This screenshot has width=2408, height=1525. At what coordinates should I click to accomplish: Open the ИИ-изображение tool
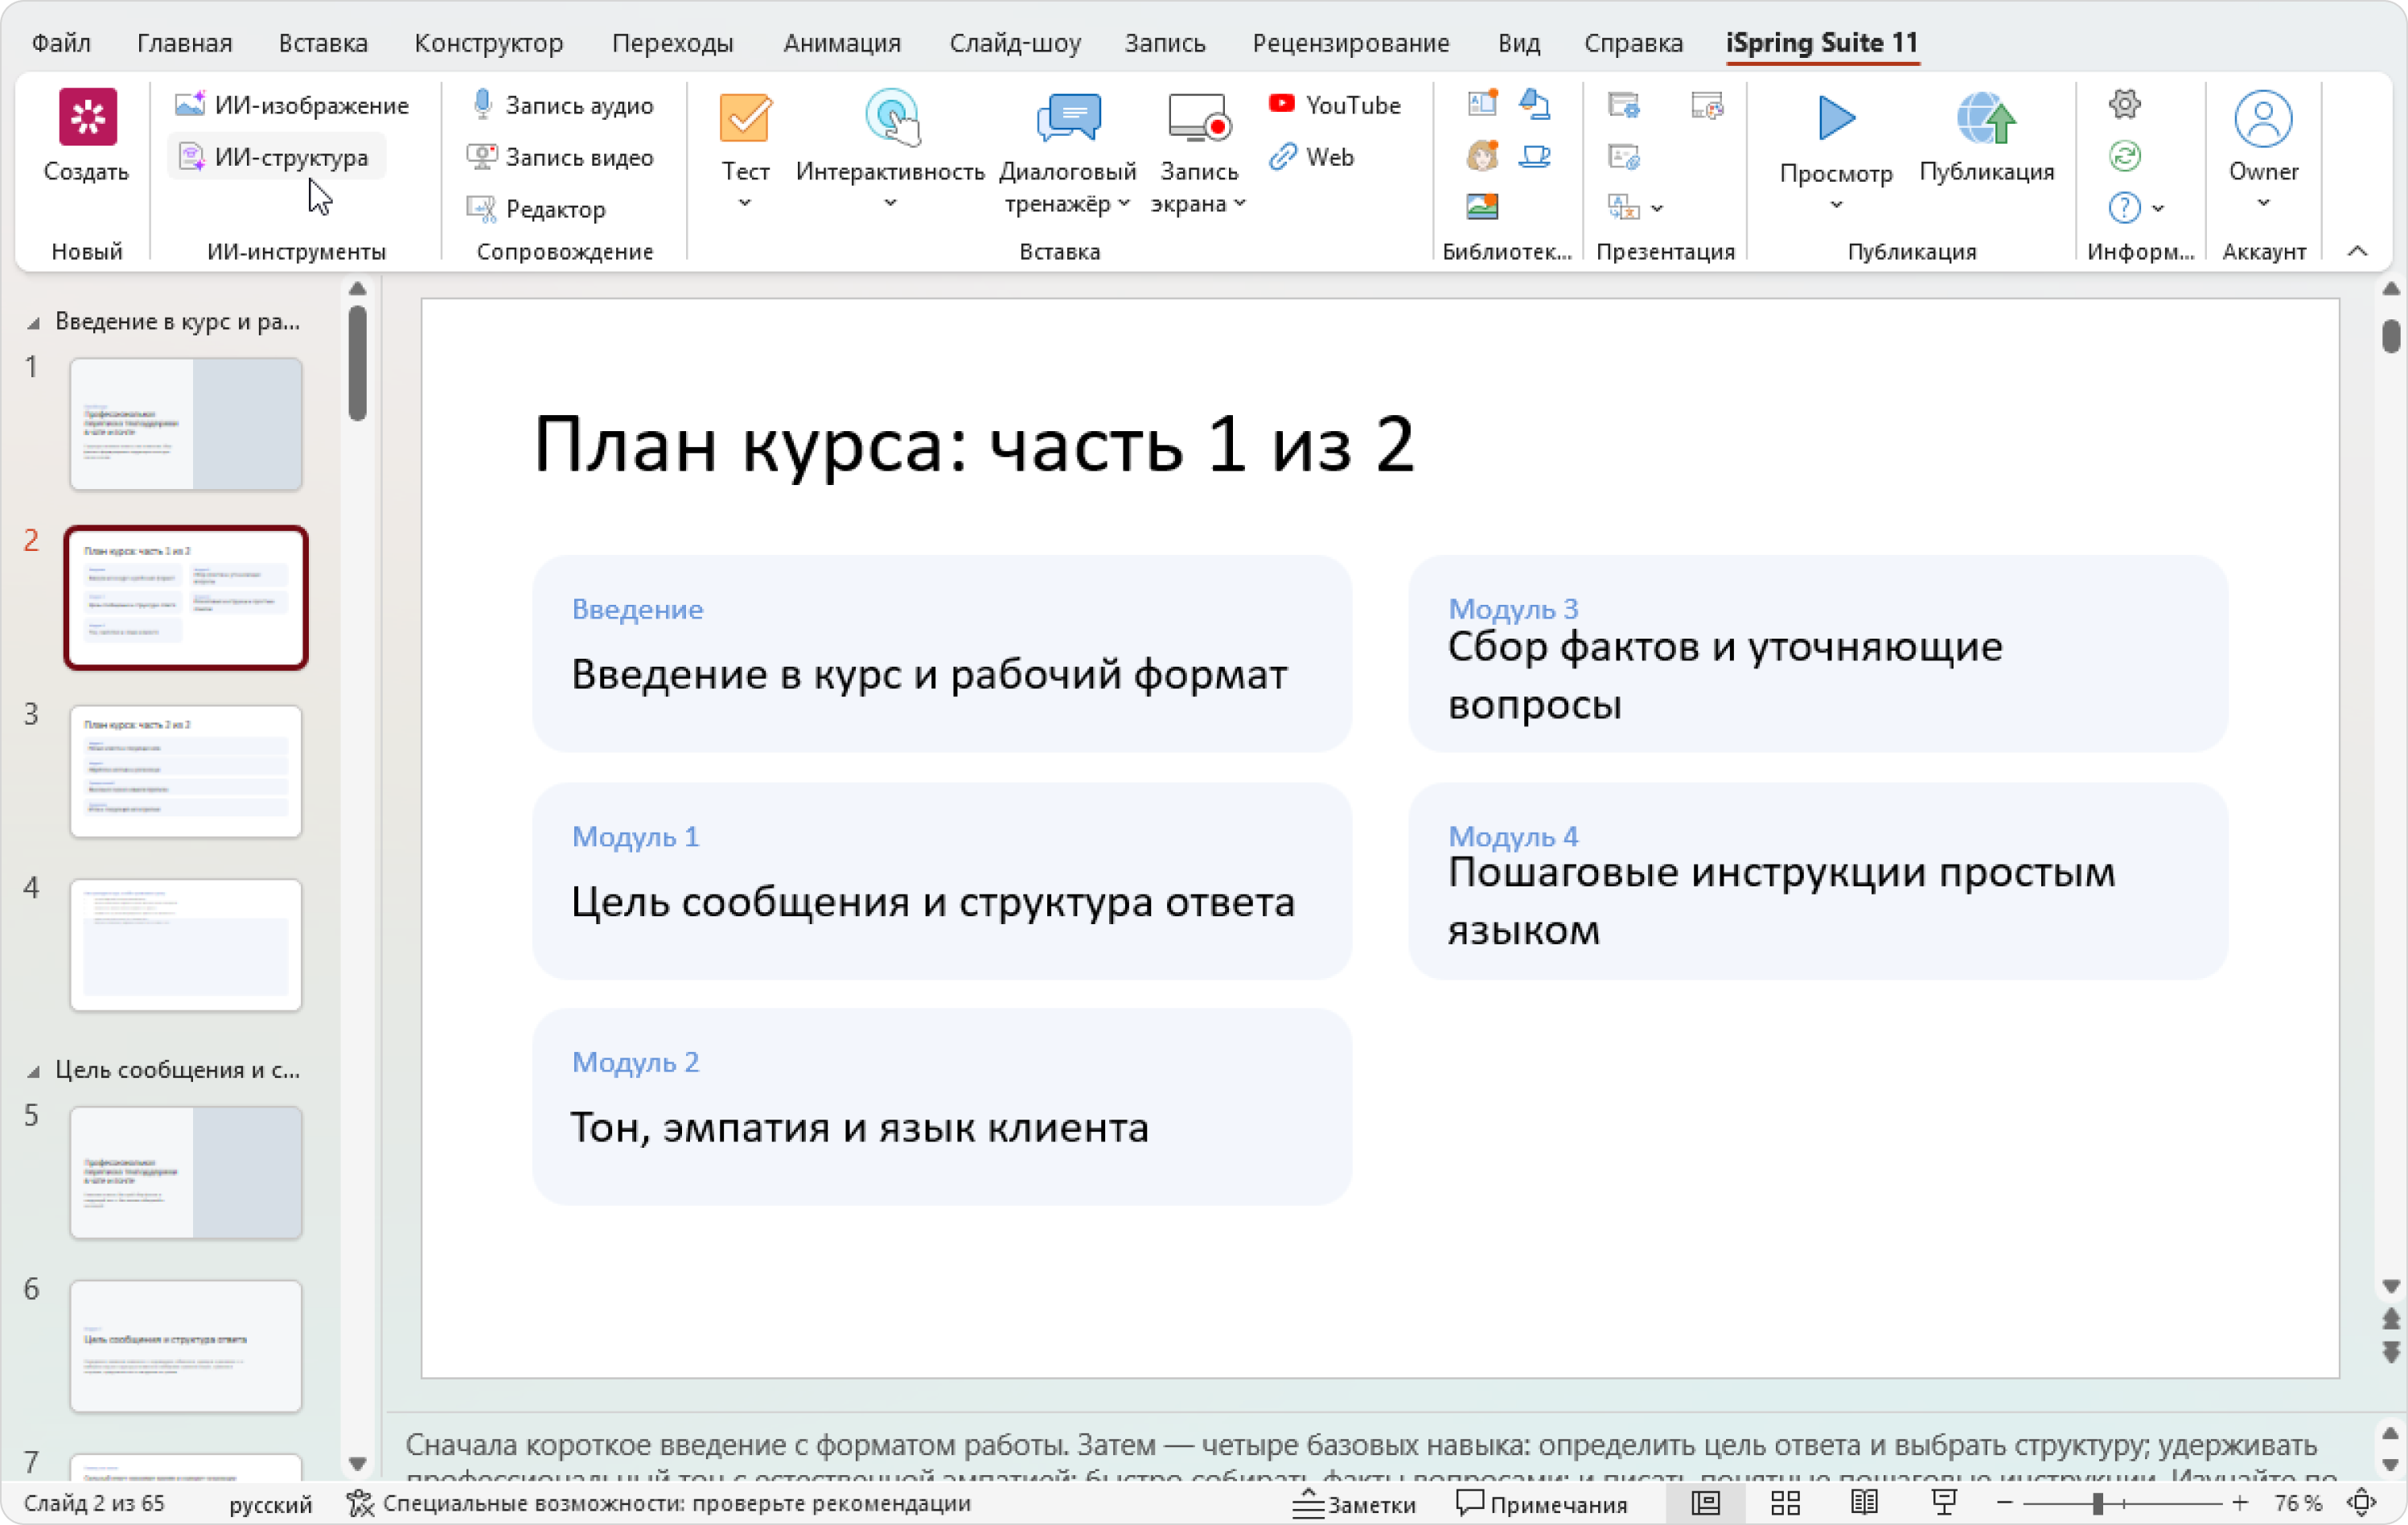(x=292, y=105)
